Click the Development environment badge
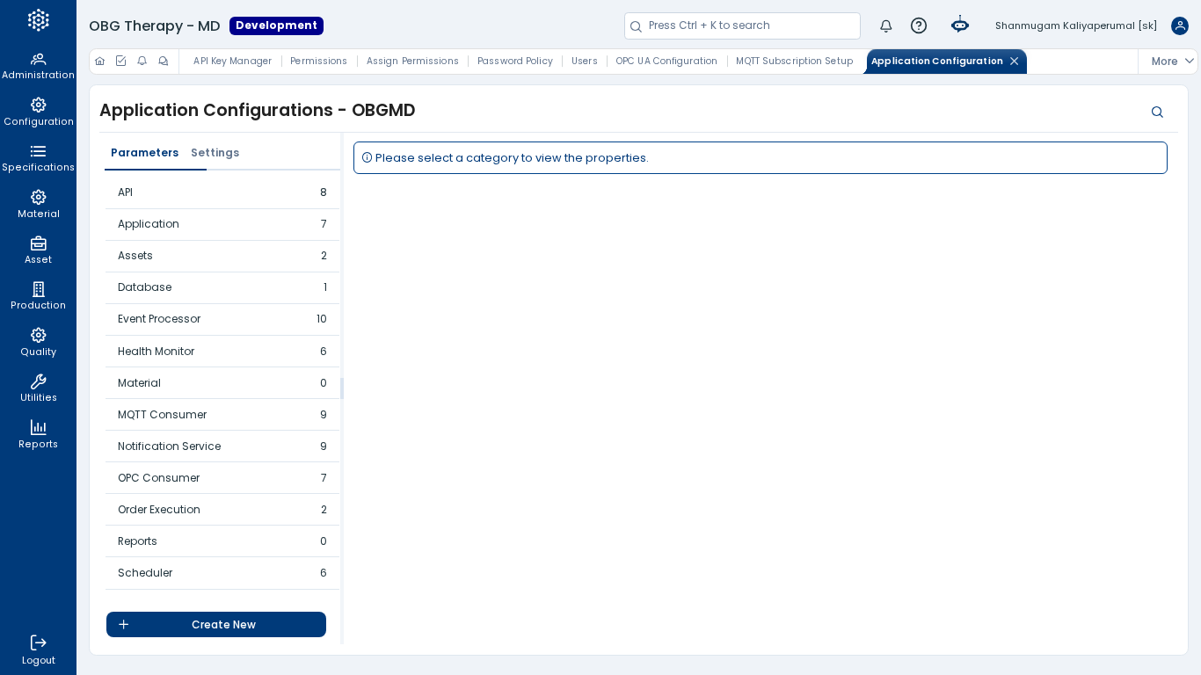This screenshot has height=675, width=1201. (276, 25)
